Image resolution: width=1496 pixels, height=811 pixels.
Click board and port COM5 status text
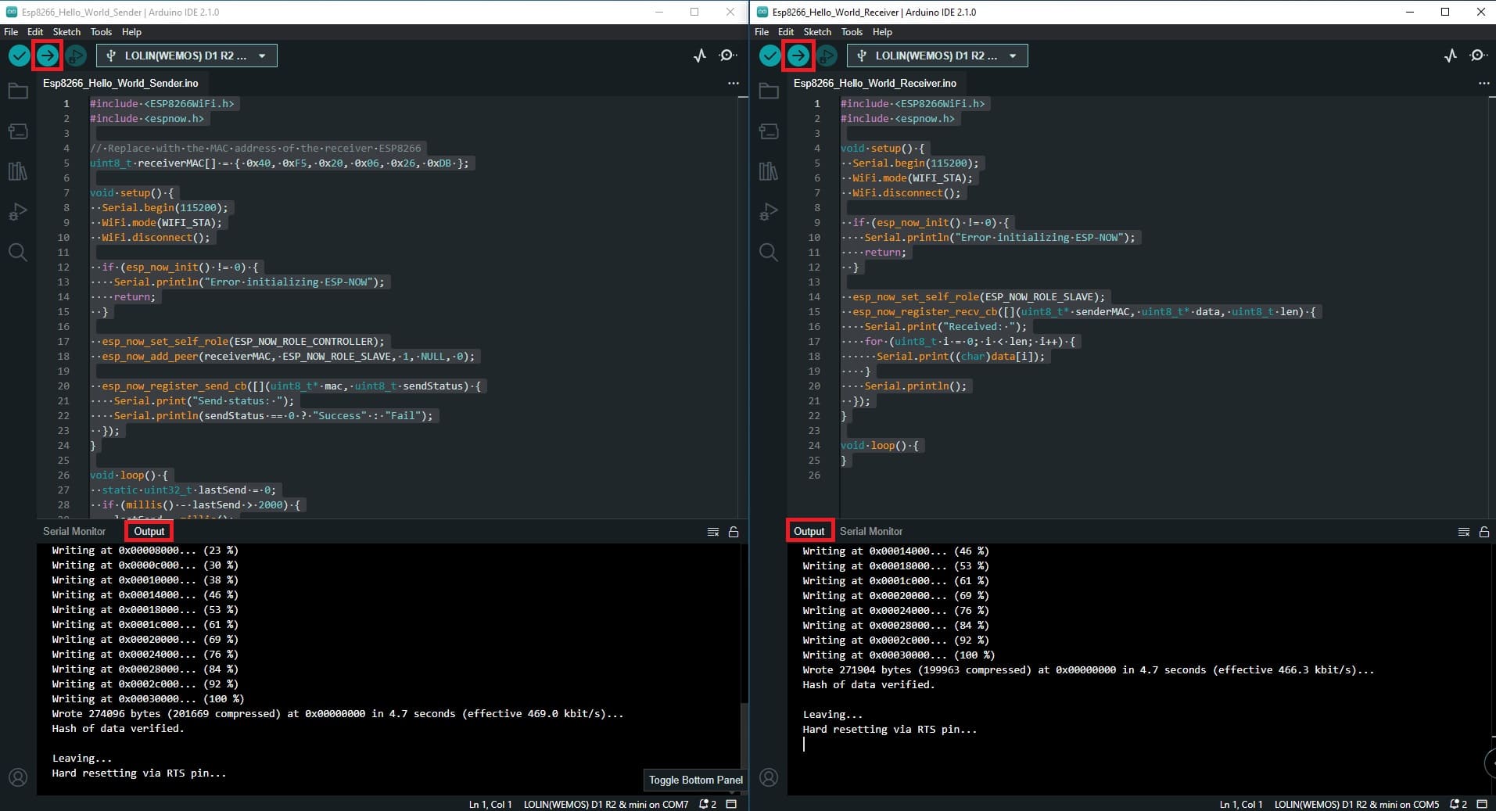[1356, 804]
